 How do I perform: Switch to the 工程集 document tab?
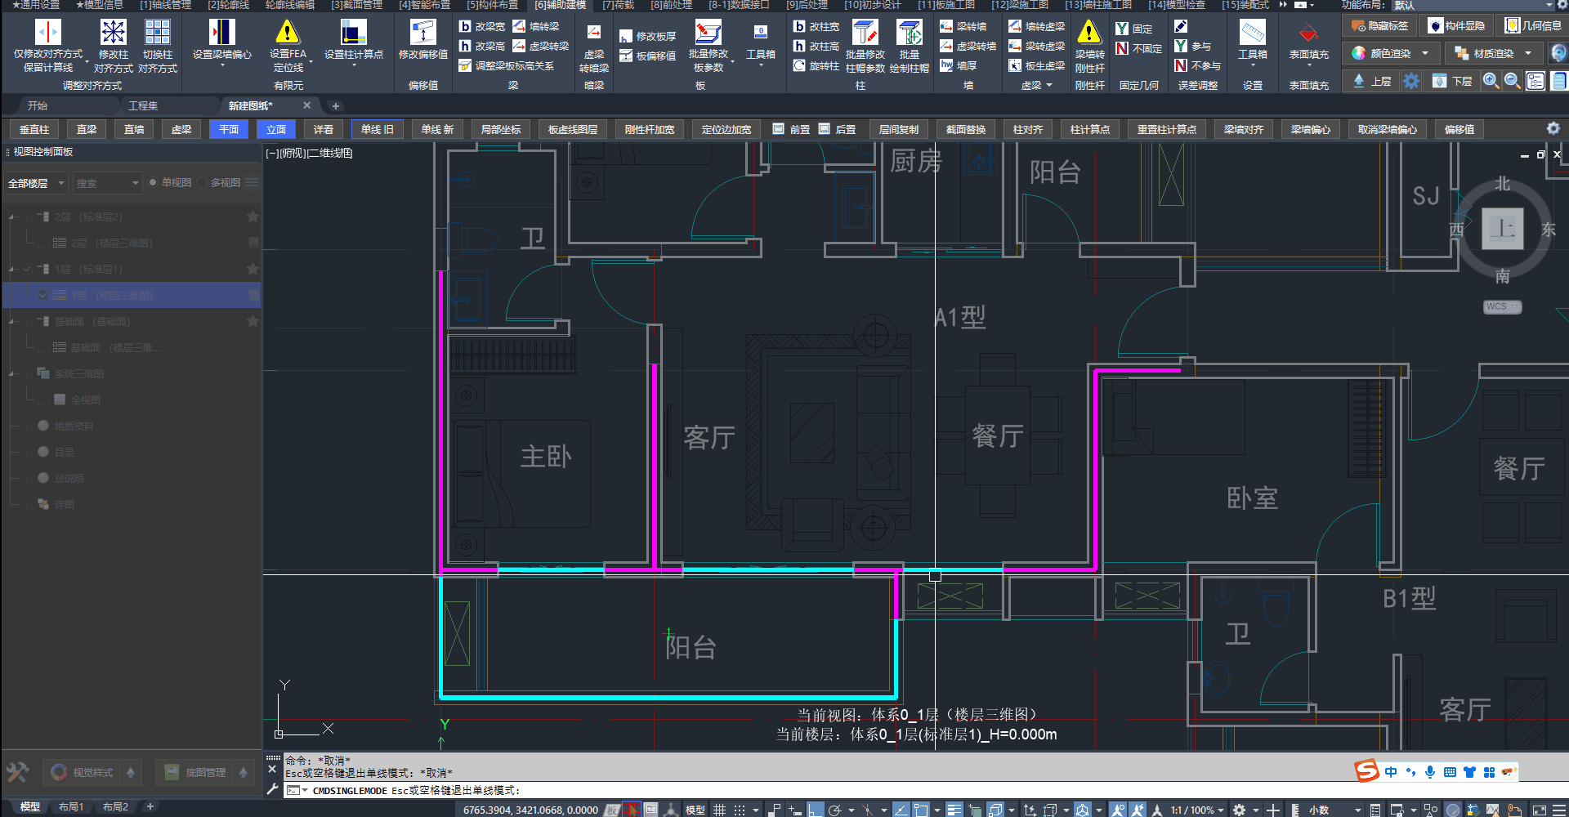143,106
